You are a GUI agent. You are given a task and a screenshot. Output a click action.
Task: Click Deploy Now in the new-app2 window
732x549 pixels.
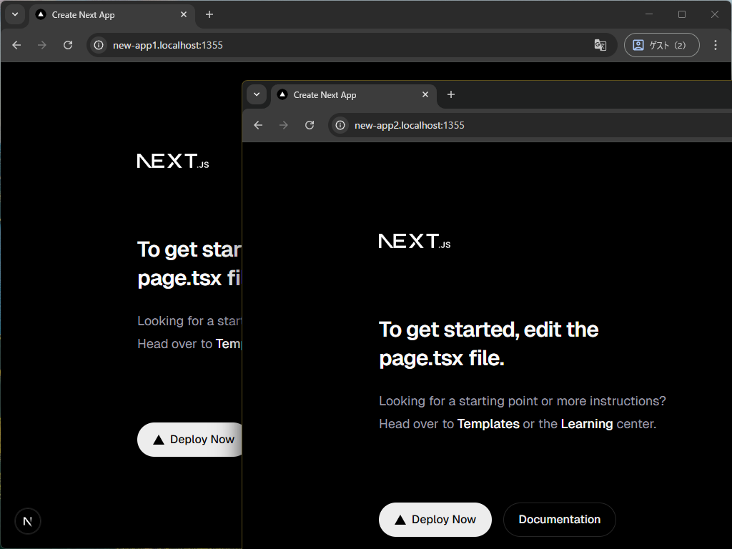pos(435,520)
